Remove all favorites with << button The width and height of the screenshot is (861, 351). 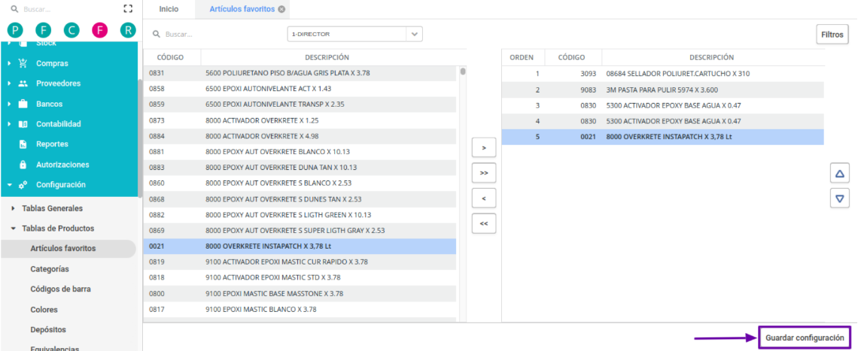coord(484,223)
